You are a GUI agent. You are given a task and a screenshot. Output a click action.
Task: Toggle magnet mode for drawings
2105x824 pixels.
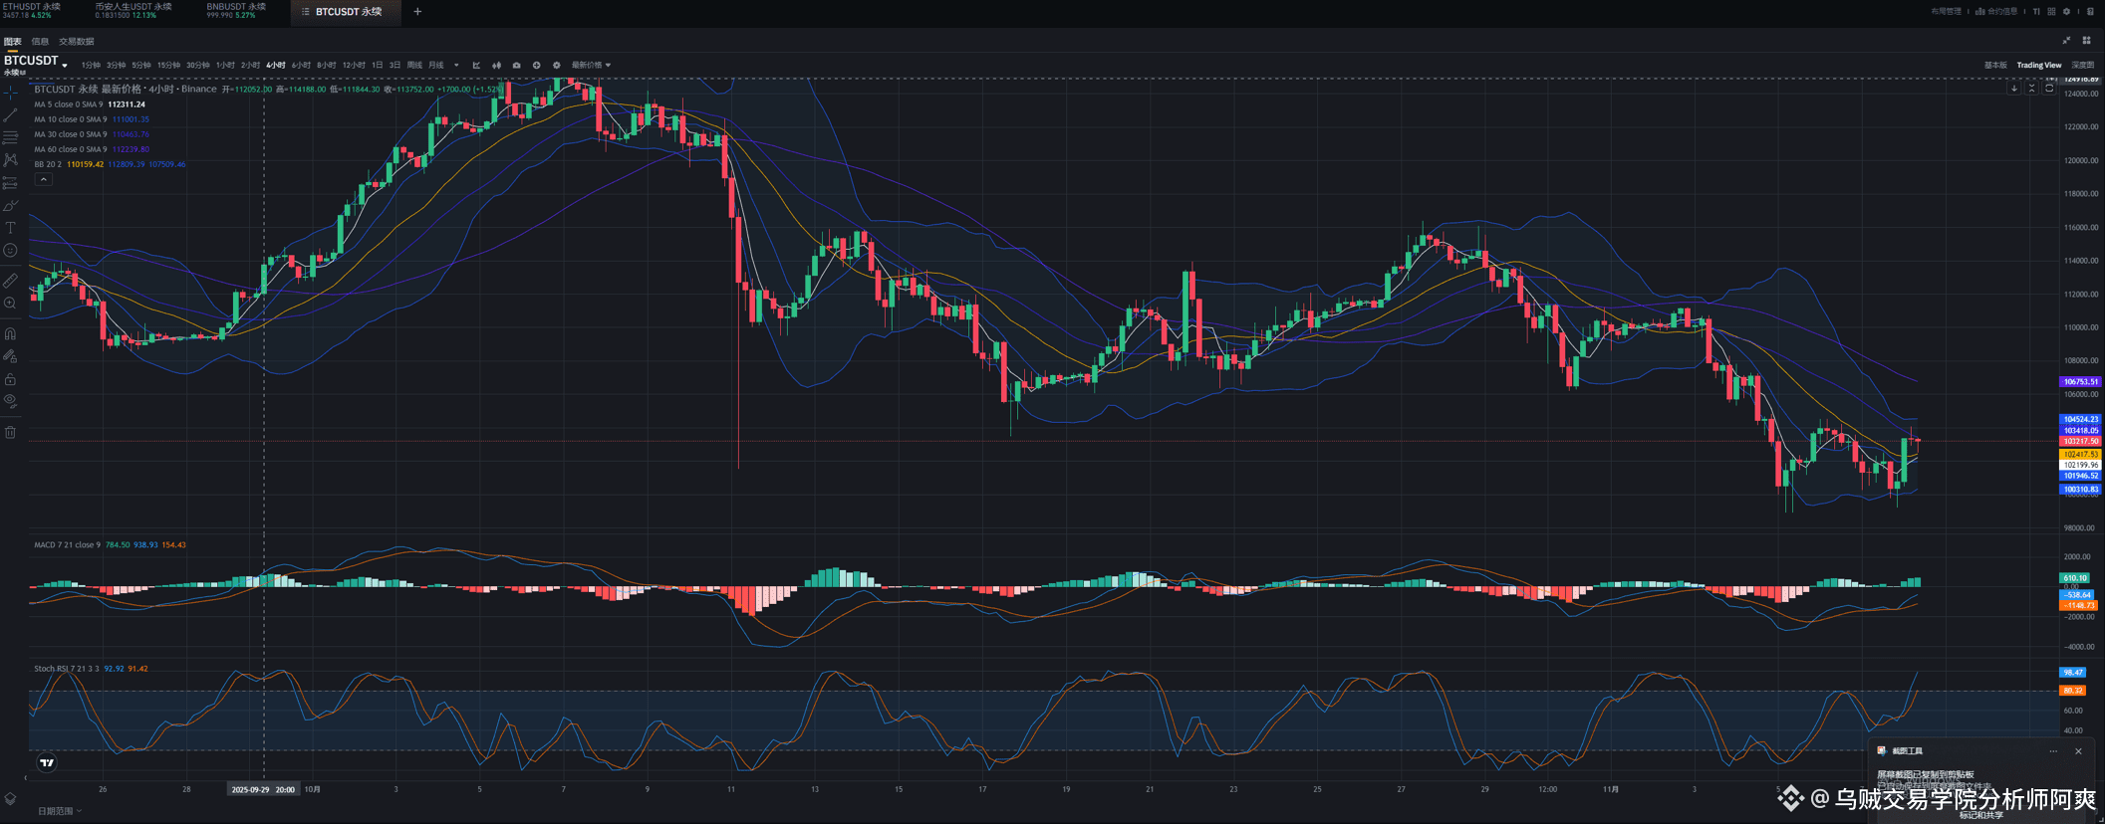click(10, 334)
